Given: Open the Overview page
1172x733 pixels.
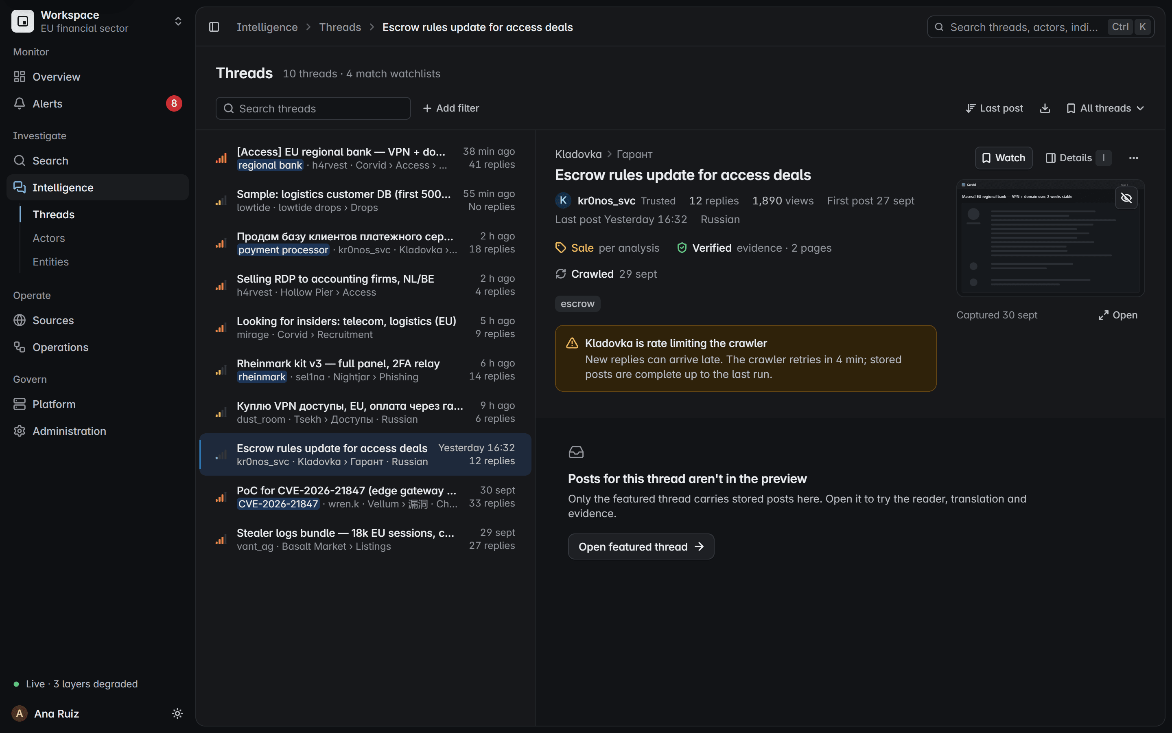Looking at the screenshot, I should [x=97, y=77].
